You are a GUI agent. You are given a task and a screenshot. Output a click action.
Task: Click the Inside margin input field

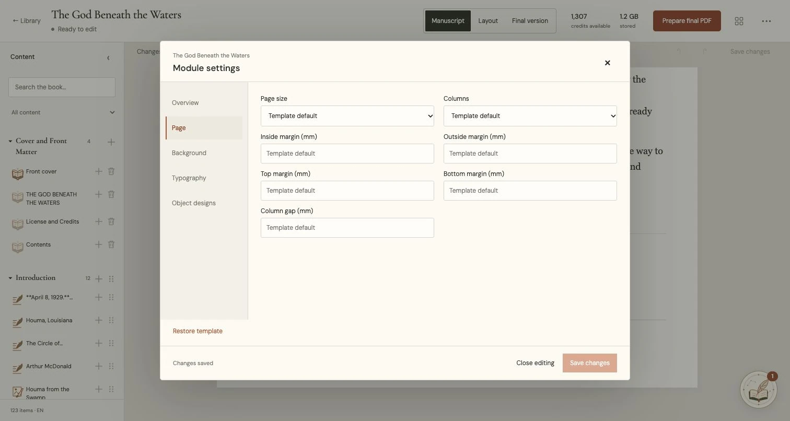tap(347, 154)
